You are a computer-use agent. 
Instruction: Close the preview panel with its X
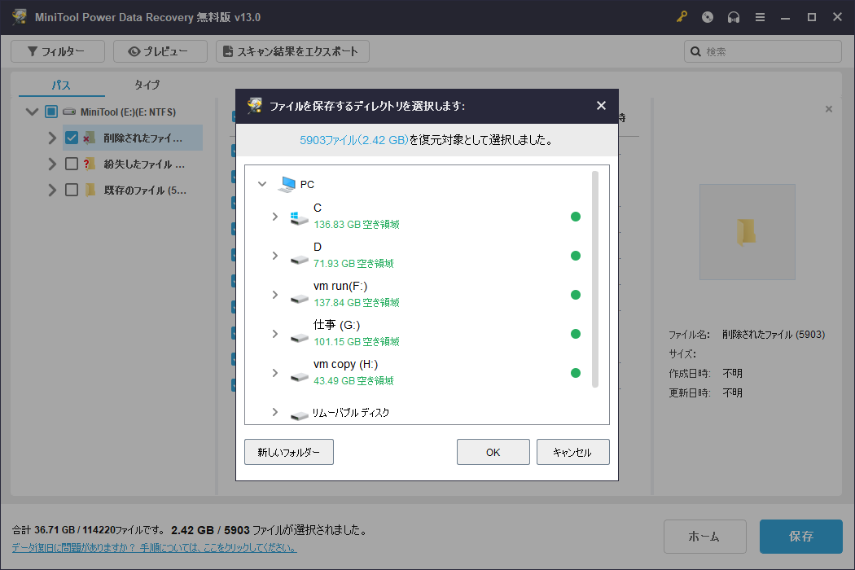[828, 109]
